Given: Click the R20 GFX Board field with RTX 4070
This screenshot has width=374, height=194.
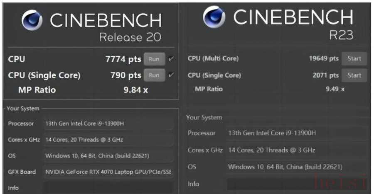Looking at the screenshot, I should tap(108, 172).
